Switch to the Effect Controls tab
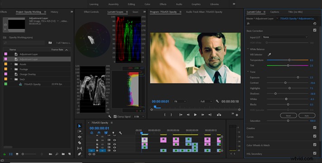This screenshot has width=322, height=163. [91, 12]
